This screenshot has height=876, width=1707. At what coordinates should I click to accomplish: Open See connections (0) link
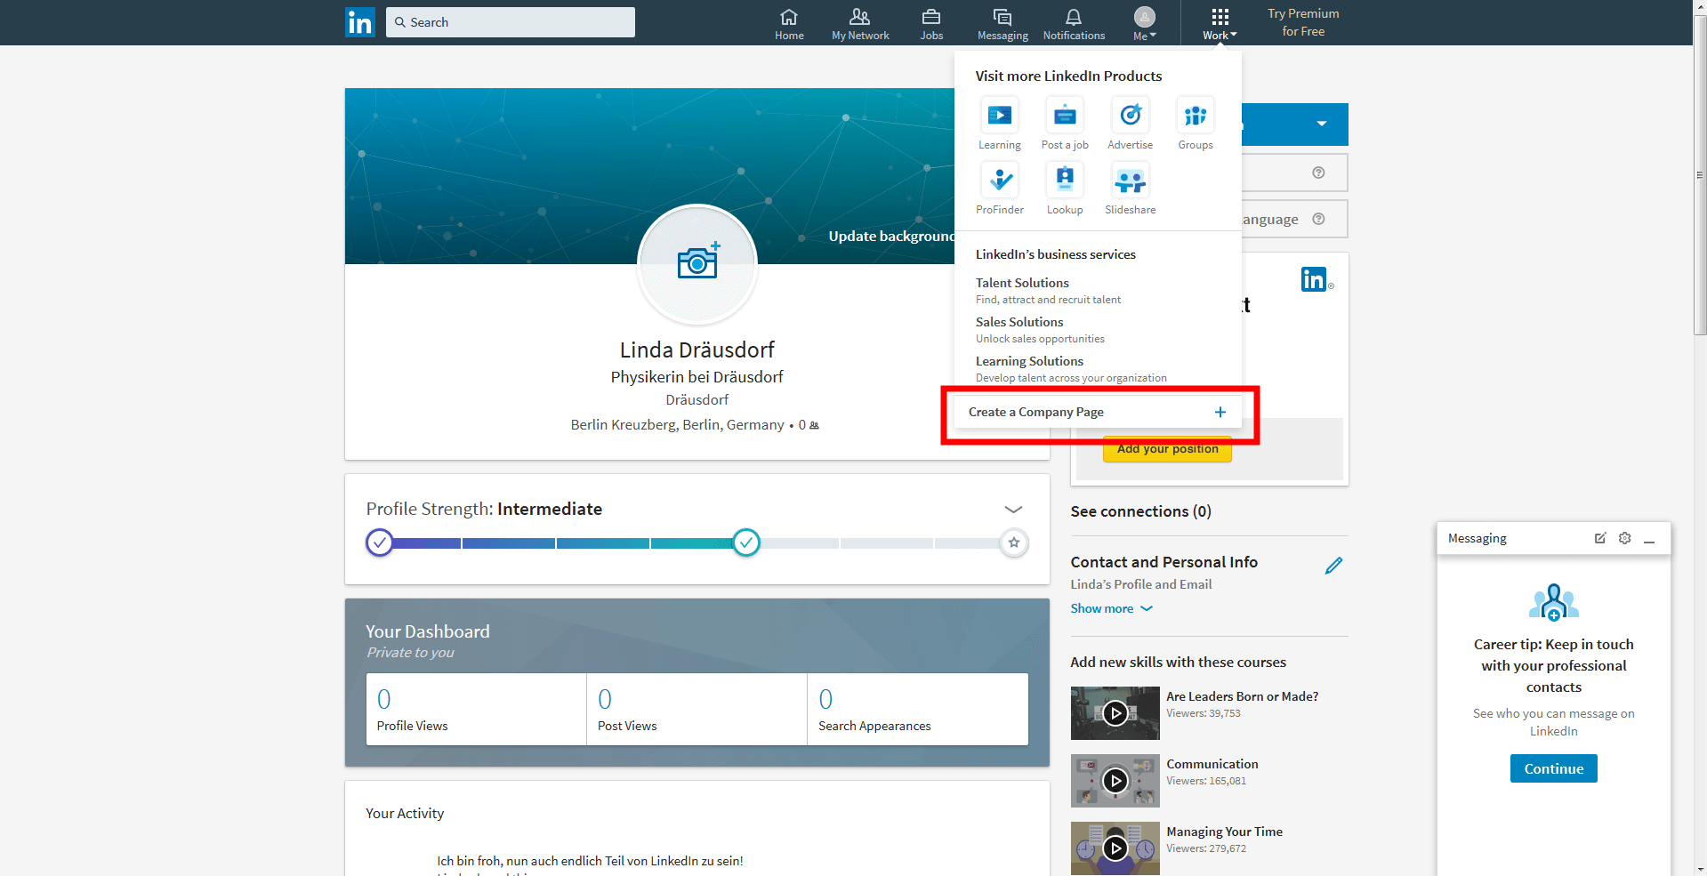(1140, 511)
